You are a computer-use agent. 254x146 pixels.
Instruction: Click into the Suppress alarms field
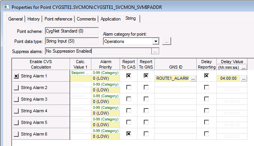[x=98, y=51]
